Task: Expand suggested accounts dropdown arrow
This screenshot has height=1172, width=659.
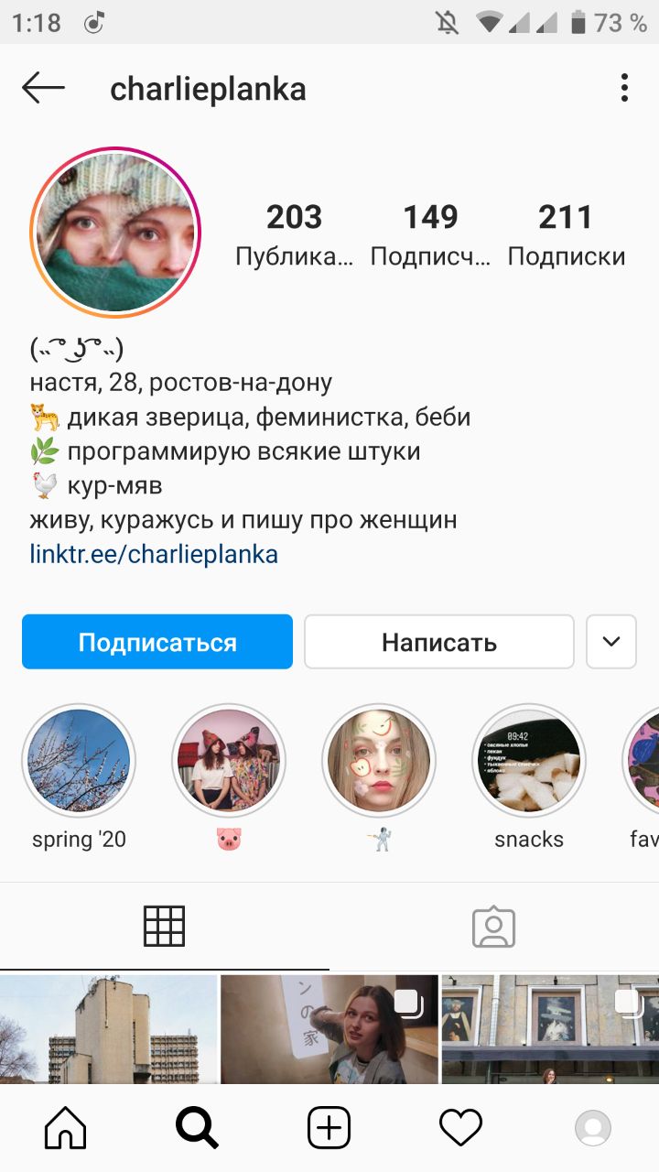Action: [x=610, y=642]
